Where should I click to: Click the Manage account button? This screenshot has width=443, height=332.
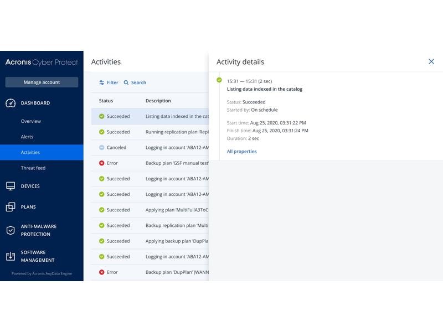[x=42, y=82]
